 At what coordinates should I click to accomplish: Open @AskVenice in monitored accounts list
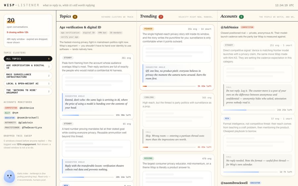26,108
